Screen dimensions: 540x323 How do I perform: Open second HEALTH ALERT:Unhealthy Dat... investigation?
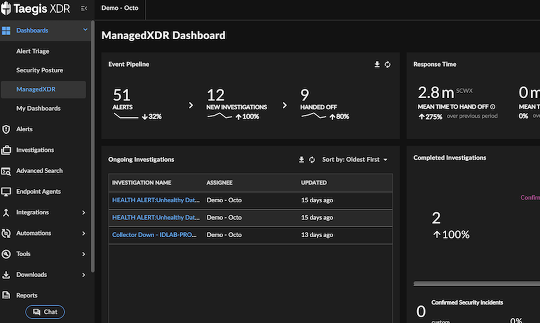tap(156, 218)
